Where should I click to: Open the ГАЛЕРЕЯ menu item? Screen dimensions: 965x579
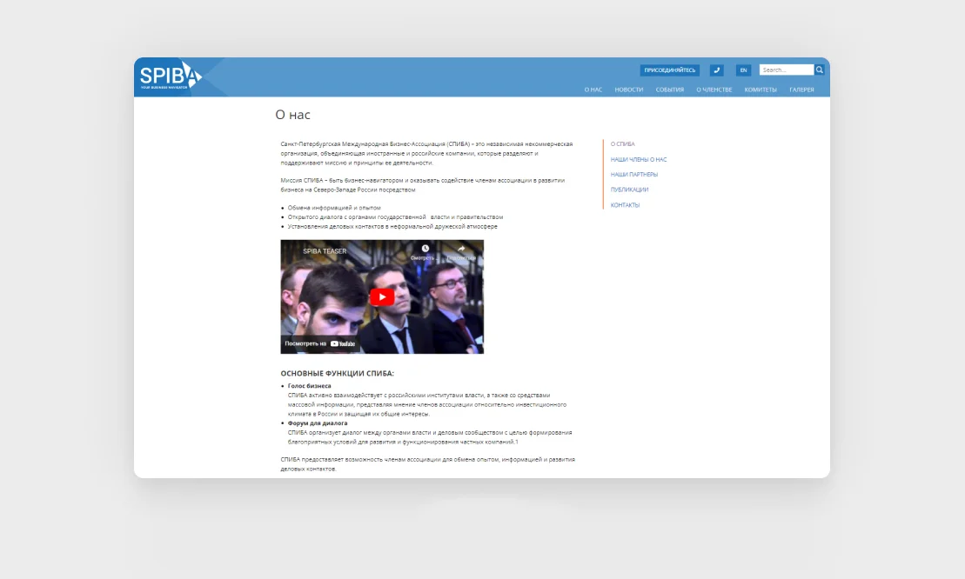(801, 90)
